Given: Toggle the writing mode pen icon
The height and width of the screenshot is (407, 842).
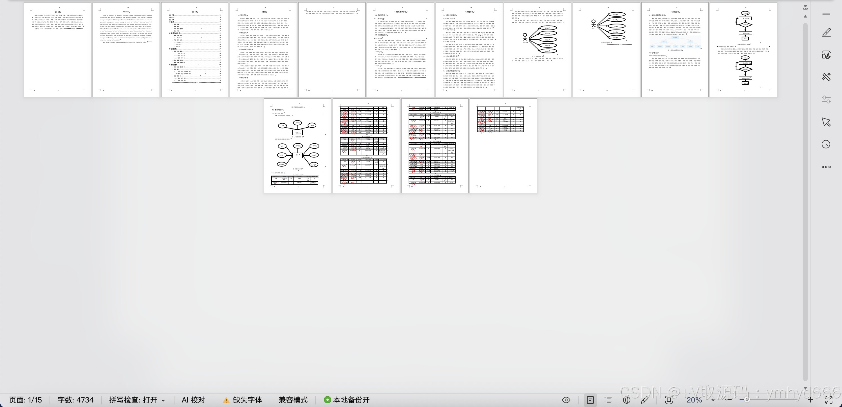Looking at the screenshot, I should coord(644,400).
